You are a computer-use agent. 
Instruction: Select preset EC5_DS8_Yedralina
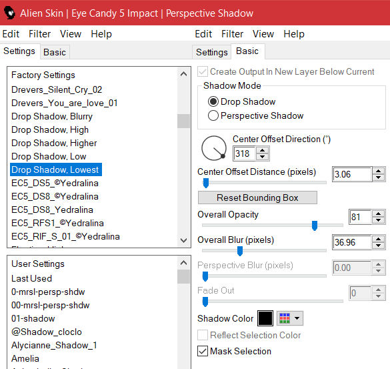click(52, 210)
